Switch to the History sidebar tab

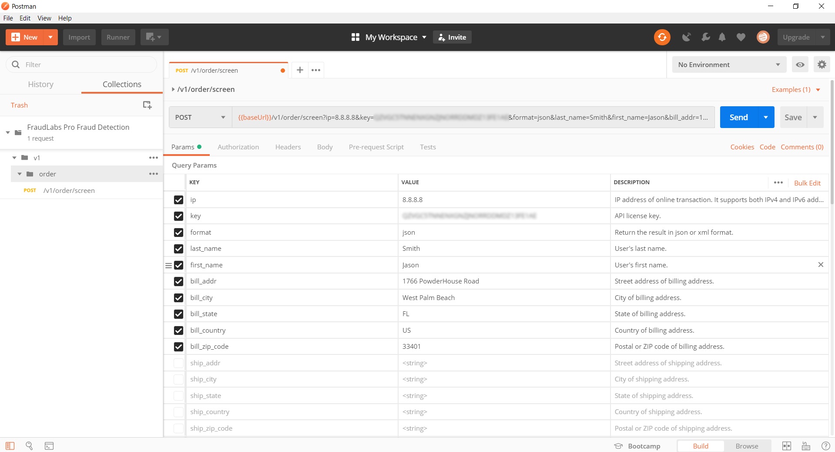40,84
